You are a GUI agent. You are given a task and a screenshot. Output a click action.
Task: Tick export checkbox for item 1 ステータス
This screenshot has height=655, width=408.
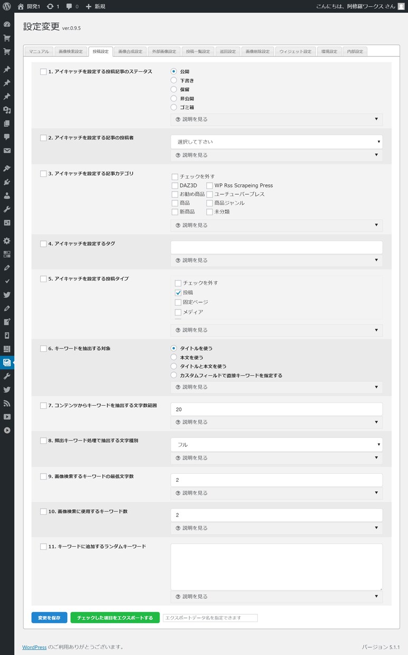(43, 71)
